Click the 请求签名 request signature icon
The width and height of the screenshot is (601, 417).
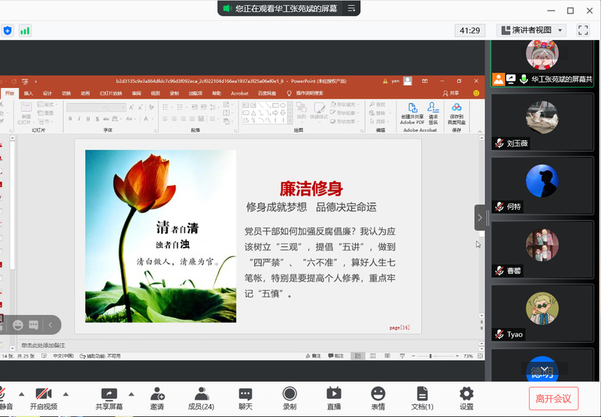433,113
